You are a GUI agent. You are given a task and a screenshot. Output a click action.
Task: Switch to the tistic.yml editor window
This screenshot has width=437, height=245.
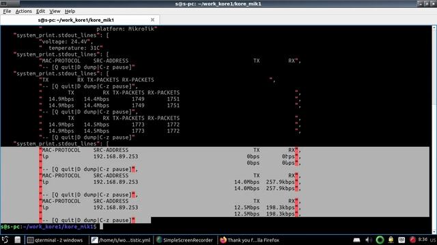[x=122, y=240]
